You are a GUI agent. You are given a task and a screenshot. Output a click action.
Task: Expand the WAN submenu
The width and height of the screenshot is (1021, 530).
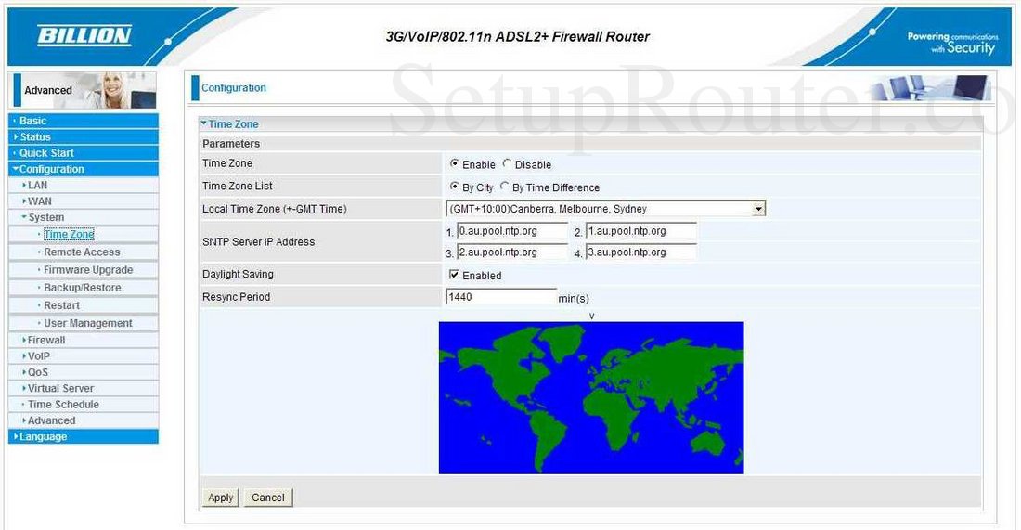(x=40, y=201)
